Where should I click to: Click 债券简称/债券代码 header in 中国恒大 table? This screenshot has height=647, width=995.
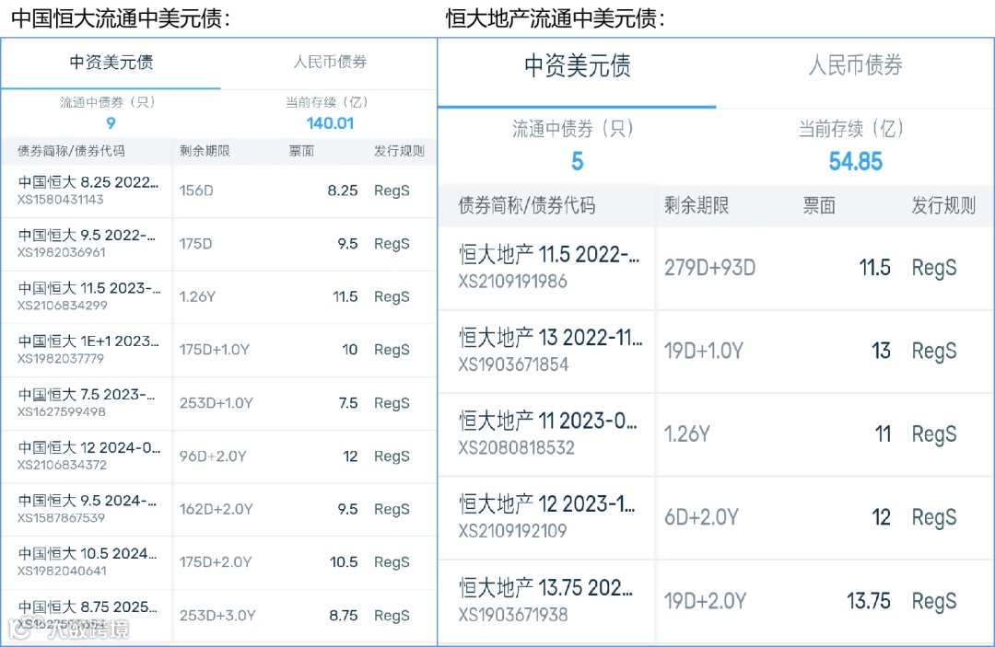pos(71,151)
